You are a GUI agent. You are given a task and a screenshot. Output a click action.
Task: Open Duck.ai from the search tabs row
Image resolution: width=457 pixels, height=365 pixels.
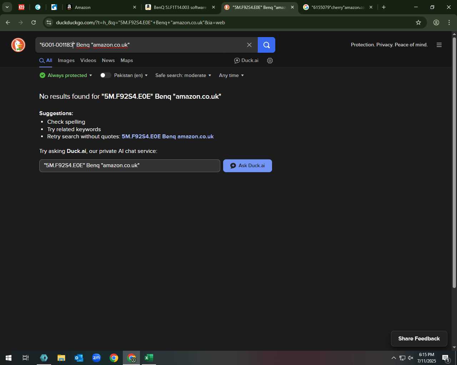click(x=246, y=61)
